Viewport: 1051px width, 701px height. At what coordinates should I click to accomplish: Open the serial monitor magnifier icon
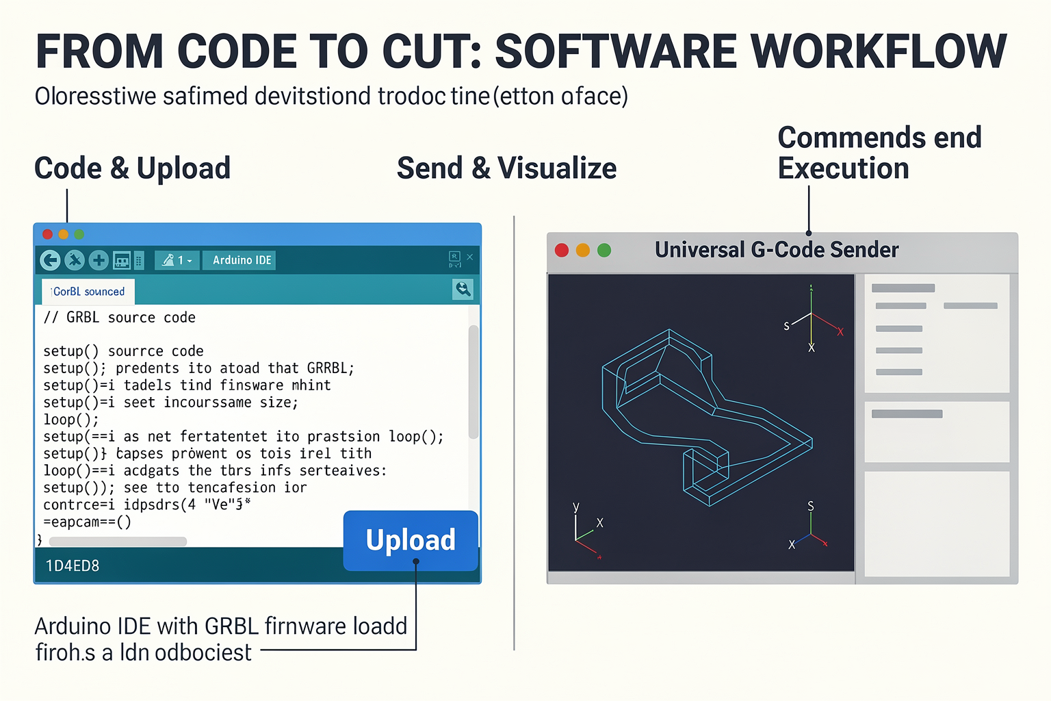pos(463,289)
